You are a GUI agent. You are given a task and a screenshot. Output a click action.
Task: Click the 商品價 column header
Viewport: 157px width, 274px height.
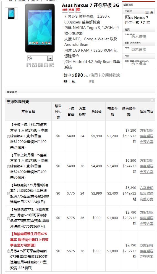96,111
